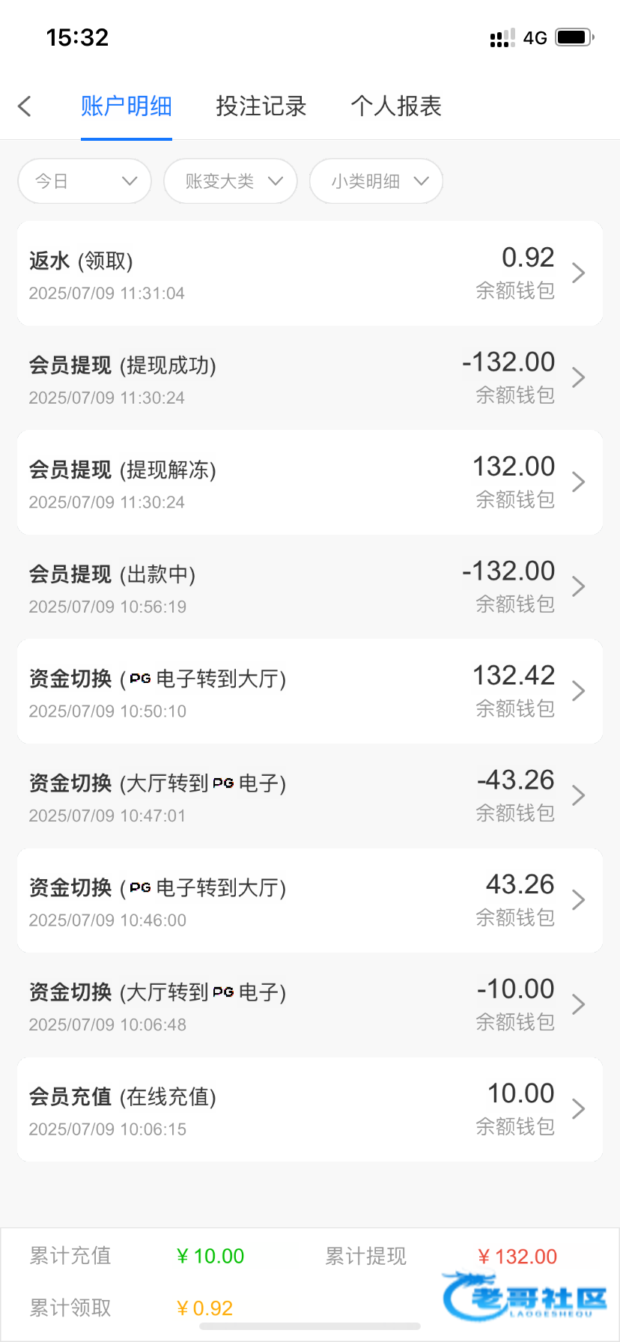Open the 小类明细 filter dropdown

coord(377,181)
